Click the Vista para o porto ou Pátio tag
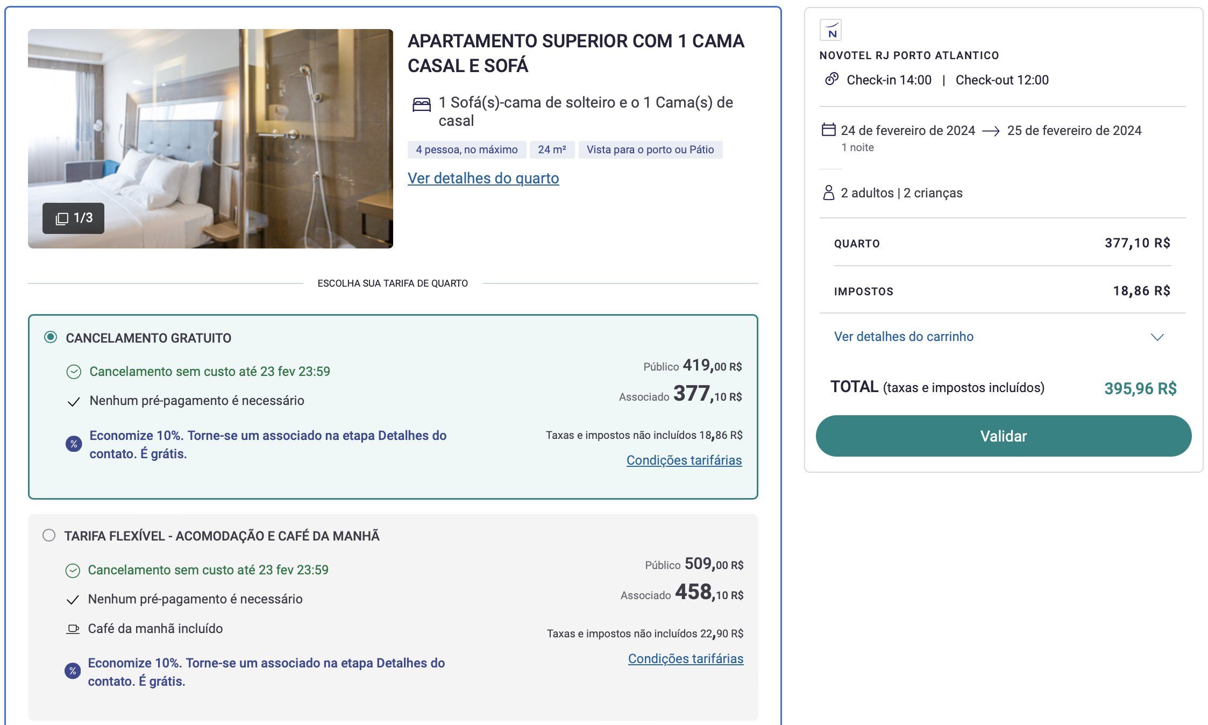Image resolution: width=1208 pixels, height=725 pixels. click(x=650, y=150)
